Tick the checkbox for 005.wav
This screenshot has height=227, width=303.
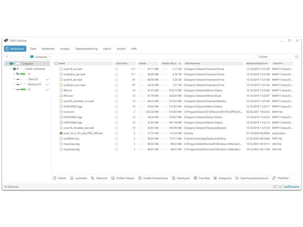117,96
